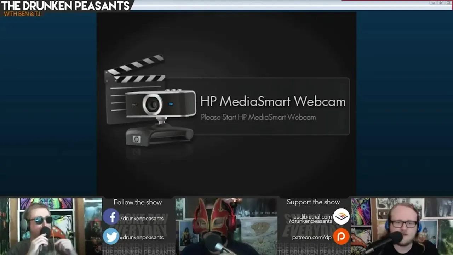Click the Facebook logo icon
The image size is (453, 255).
point(111,217)
